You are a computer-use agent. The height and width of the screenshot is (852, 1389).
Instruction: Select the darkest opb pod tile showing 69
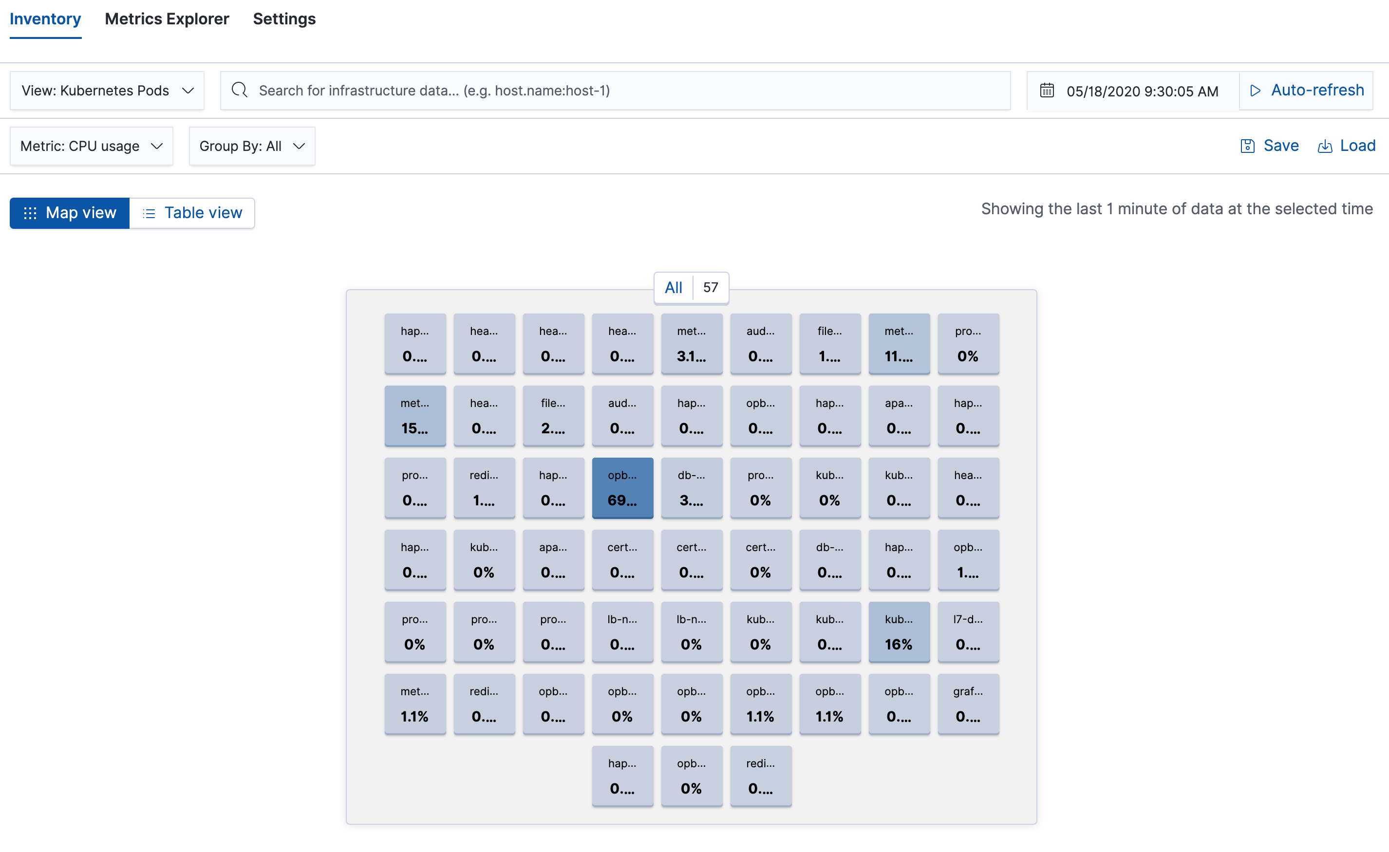[x=622, y=487]
